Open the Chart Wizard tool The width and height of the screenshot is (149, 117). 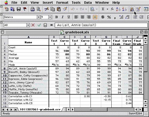[132, 9]
